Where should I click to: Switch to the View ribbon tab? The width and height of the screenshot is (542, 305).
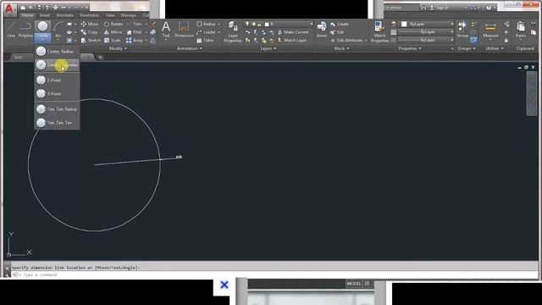[x=110, y=15]
